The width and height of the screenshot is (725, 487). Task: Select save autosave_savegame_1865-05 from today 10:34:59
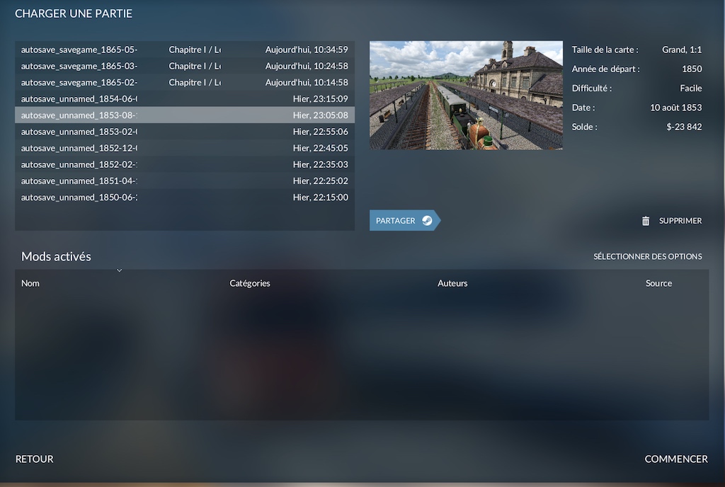(x=185, y=50)
